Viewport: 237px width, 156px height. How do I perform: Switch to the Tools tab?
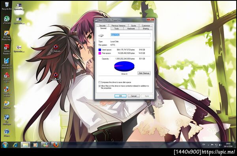(117, 28)
